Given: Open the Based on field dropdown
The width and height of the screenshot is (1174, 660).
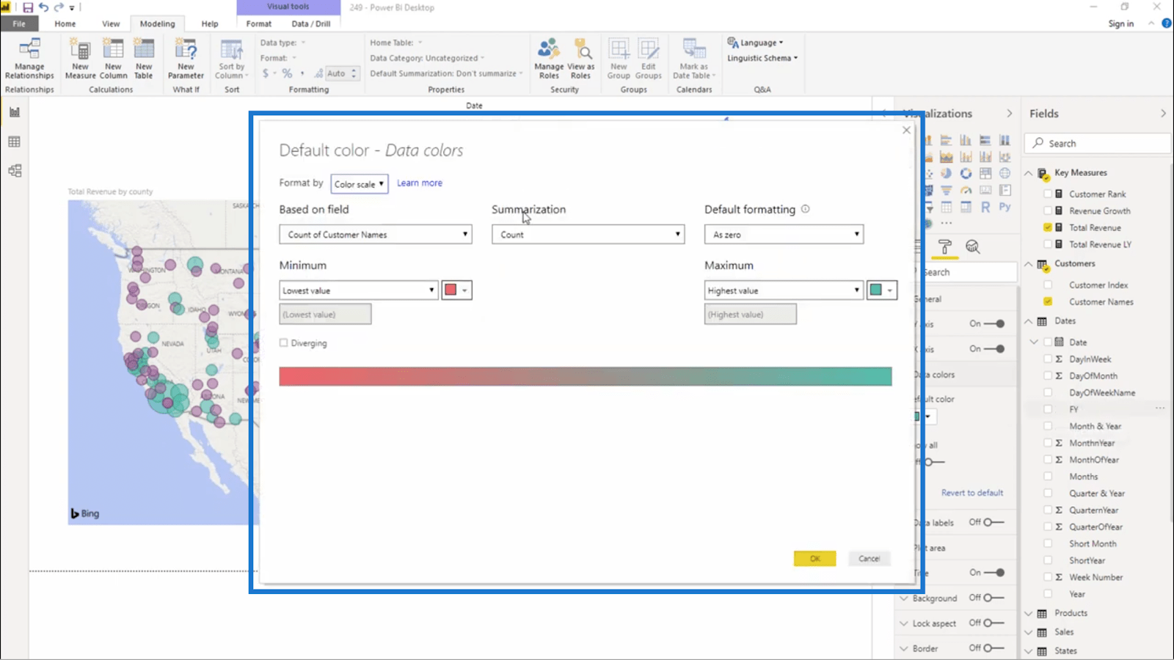Looking at the screenshot, I should (x=375, y=234).
